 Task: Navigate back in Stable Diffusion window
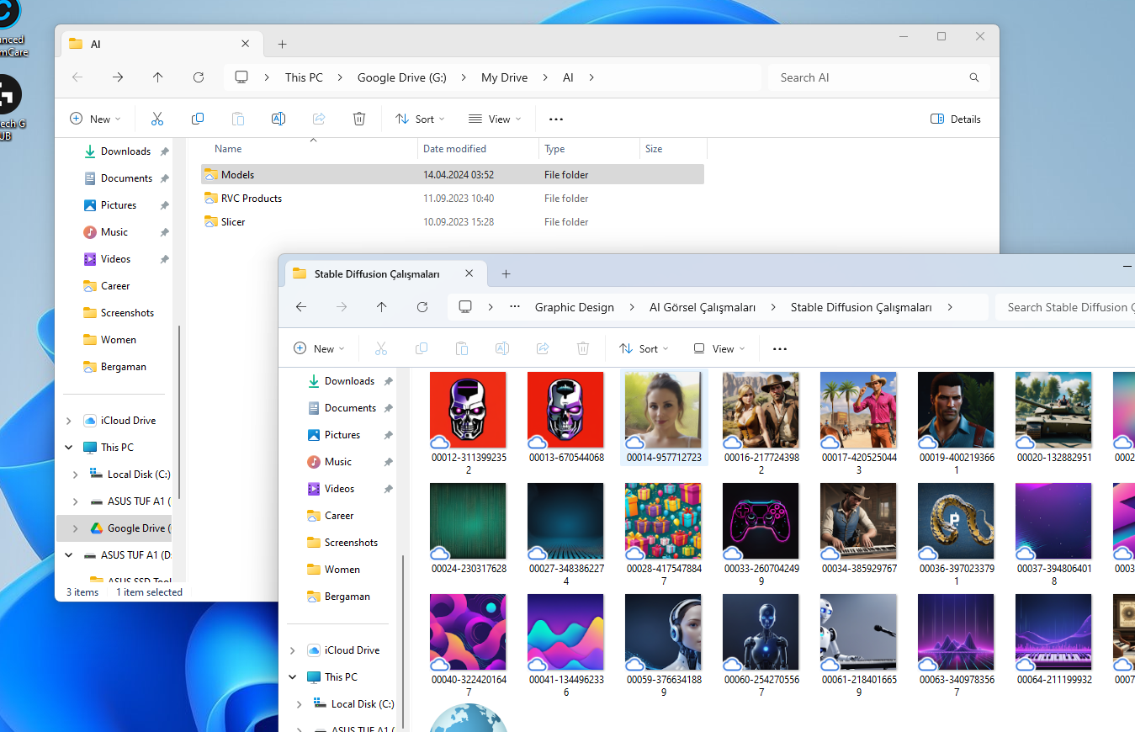point(301,307)
